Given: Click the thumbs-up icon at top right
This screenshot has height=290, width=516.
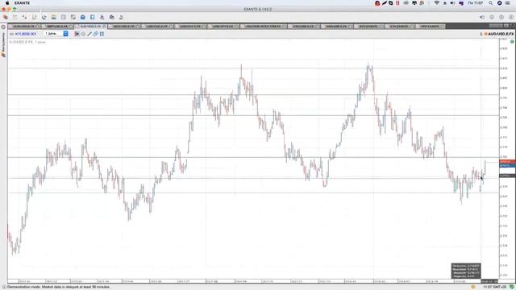Looking at the screenshot, I should pos(482,17).
